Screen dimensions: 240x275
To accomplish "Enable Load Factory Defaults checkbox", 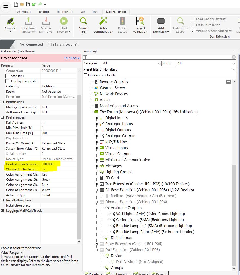I will tap(193, 19).
